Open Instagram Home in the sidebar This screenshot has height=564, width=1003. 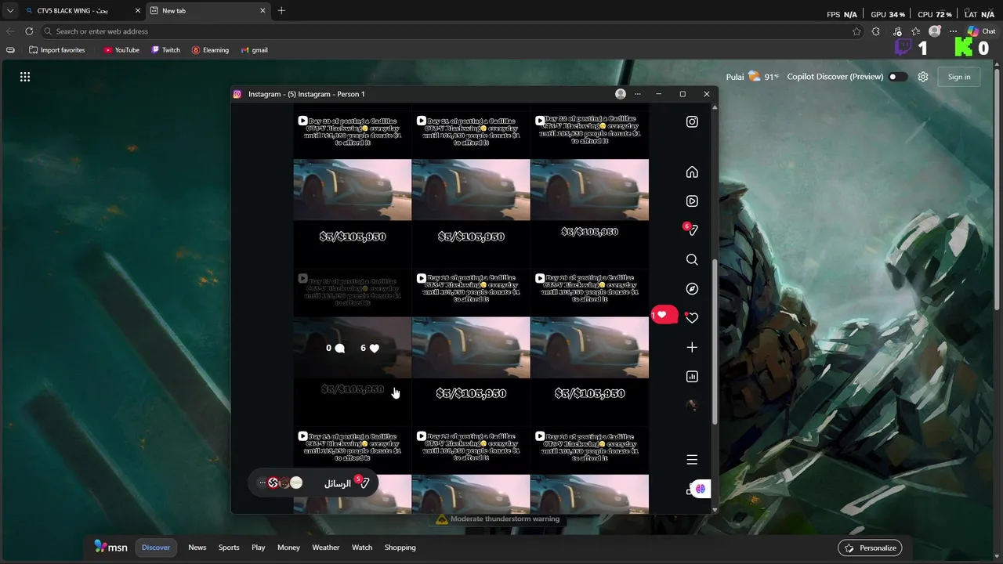[x=692, y=172]
